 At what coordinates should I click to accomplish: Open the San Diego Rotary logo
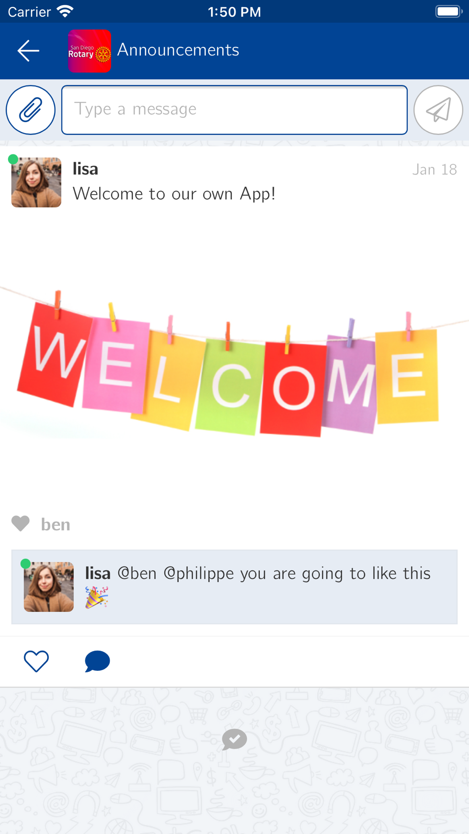tap(90, 51)
